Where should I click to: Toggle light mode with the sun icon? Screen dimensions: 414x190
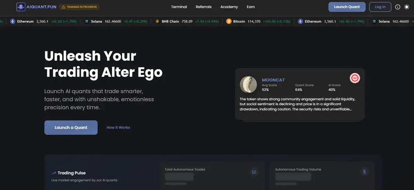[406, 7]
